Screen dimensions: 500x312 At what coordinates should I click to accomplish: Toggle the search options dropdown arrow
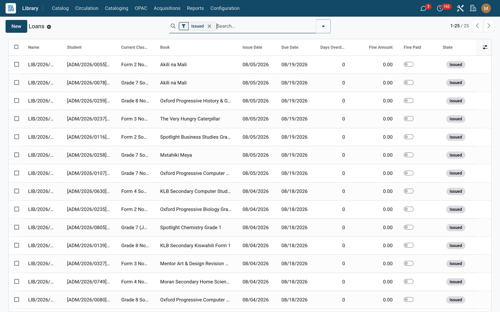point(323,26)
